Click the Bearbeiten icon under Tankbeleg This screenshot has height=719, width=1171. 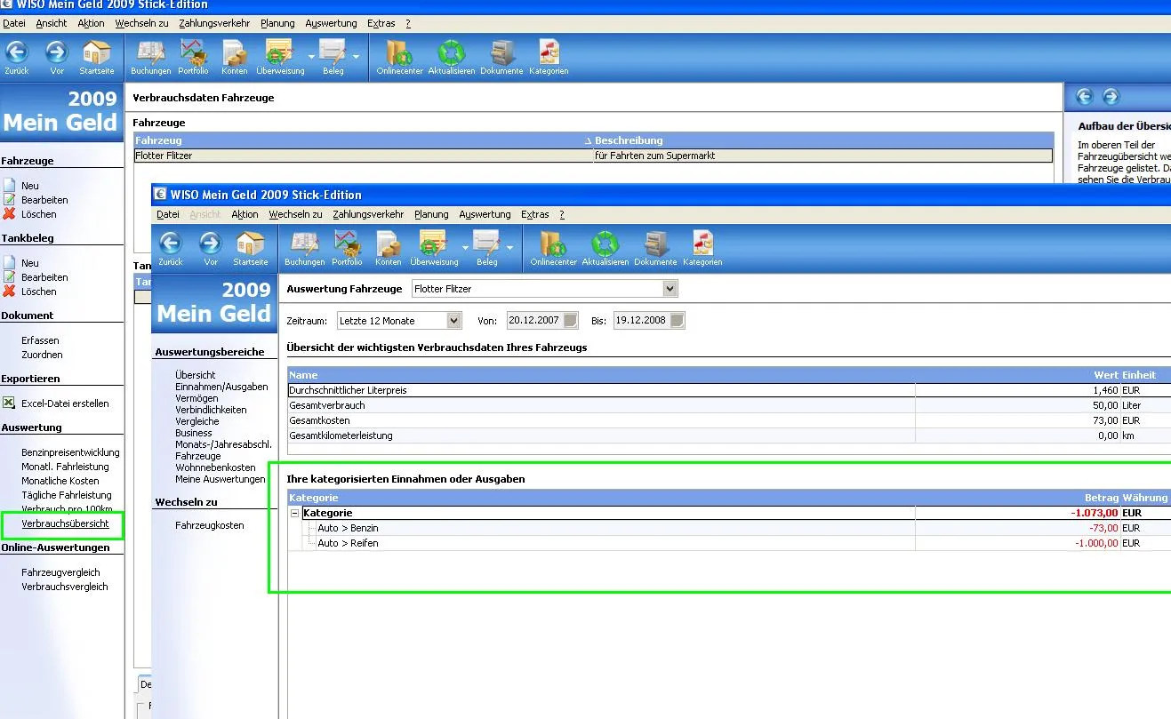pyautogui.click(x=9, y=277)
